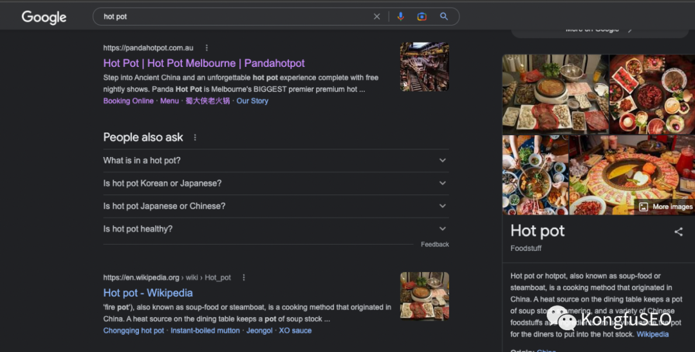Open top-right hot pot image in panel
695x352 pixels.
tap(652, 95)
